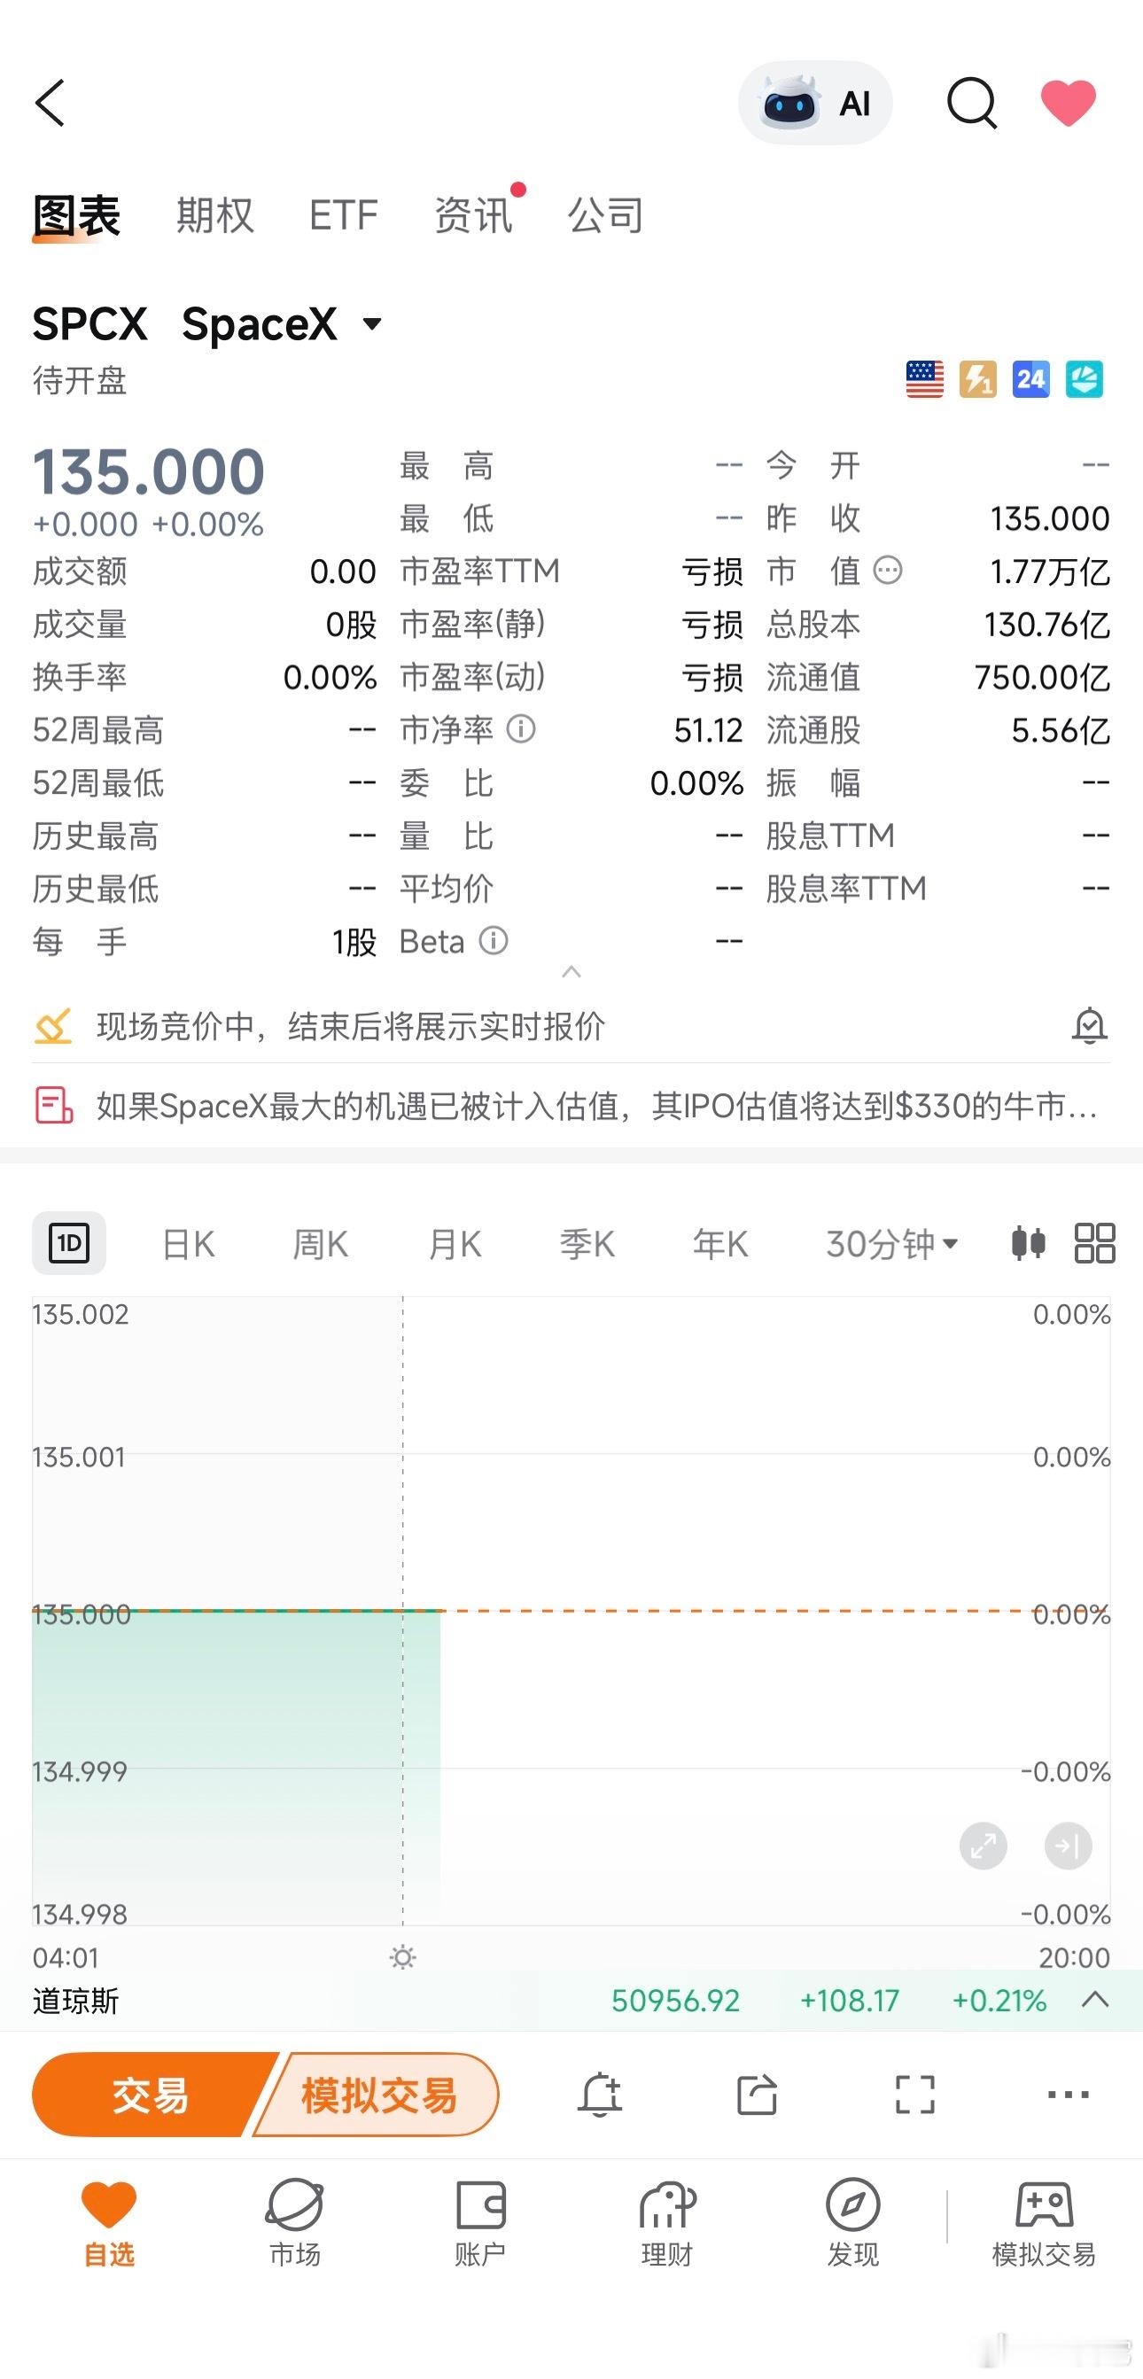Image resolution: width=1143 pixels, height=2379 pixels.
Task: Go to the 模拟交易 tab in the bottom navigation
Action: (x=1043, y=2224)
